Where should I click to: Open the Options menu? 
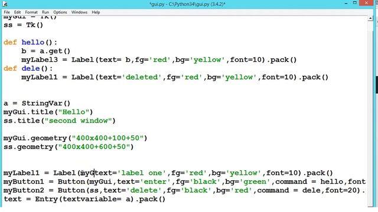click(x=60, y=12)
